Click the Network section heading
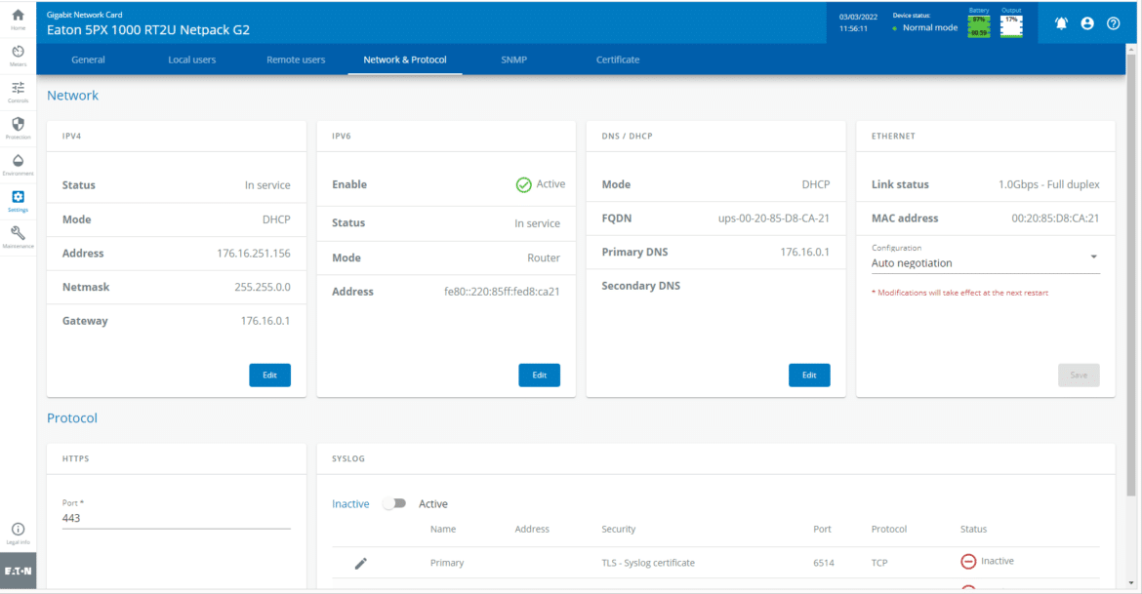 pos(72,96)
